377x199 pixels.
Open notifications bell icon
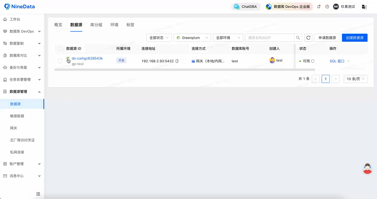[319, 7]
